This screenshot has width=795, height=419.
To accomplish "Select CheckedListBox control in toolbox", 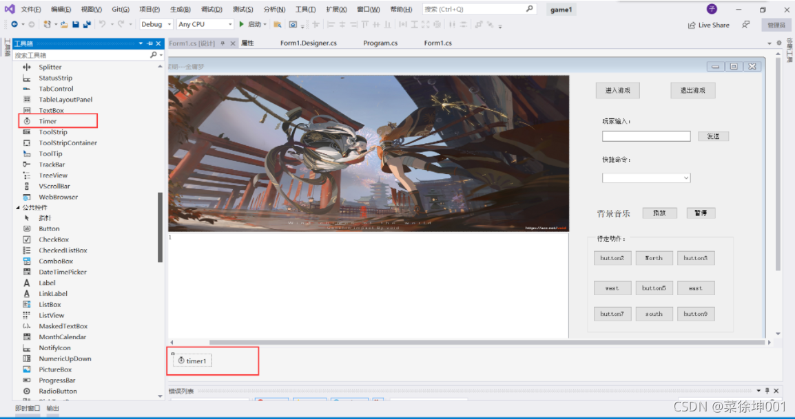I will [63, 250].
